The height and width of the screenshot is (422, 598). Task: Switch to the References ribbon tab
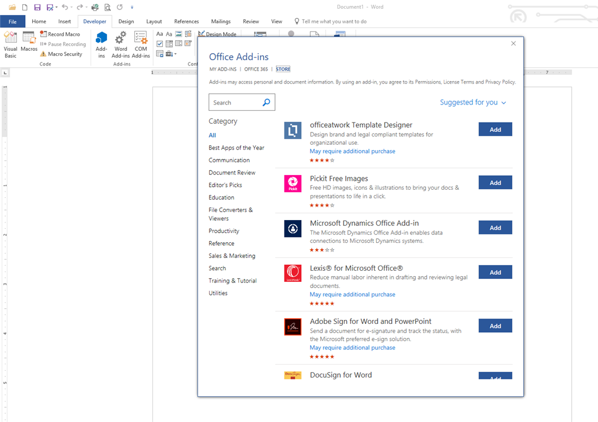[186, 22]
